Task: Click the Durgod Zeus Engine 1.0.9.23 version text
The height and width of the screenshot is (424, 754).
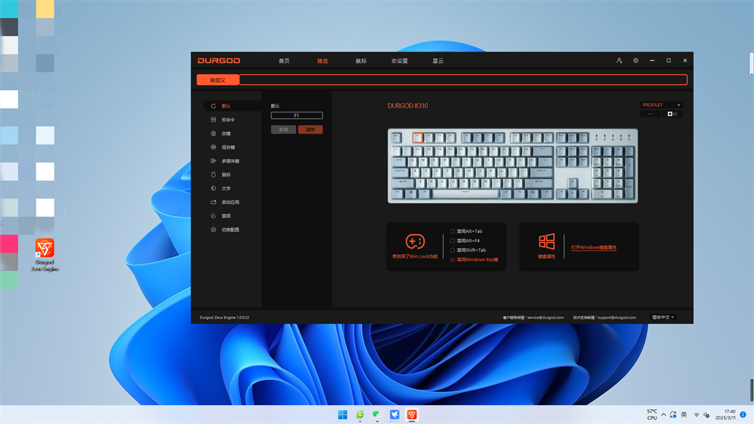Action: pos(224,318)
